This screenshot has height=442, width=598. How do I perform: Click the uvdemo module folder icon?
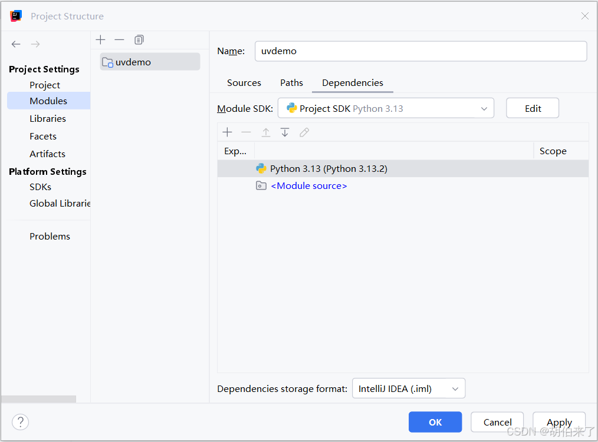point(107,62)
